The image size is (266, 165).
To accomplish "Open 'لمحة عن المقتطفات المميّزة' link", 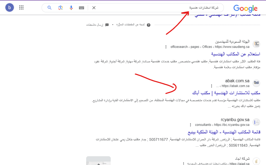I will click(x=130, y=25).
